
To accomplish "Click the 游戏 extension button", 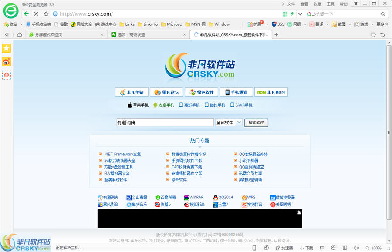I will click(361, 24).
